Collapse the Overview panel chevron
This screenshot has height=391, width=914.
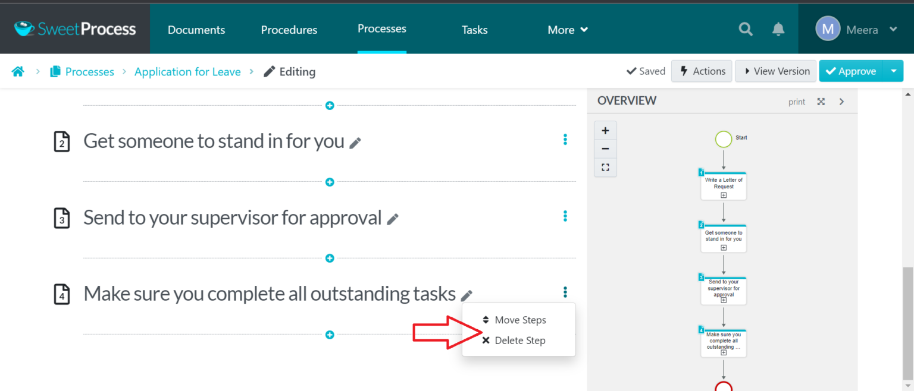841,102
